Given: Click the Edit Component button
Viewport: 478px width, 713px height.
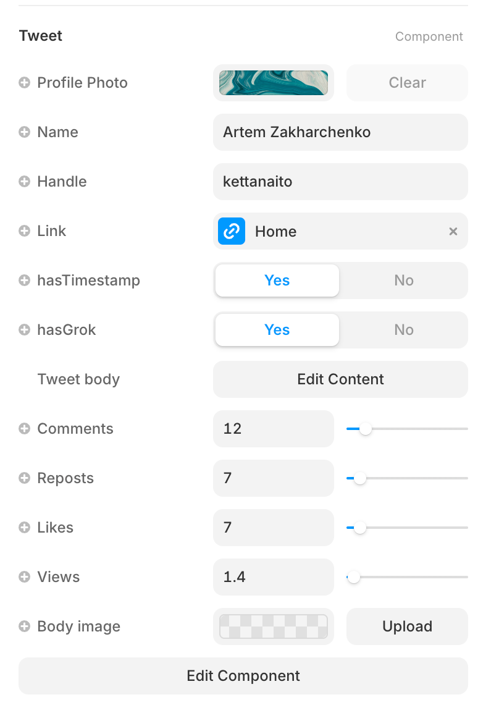Looking at the screenshot, I should tap(243, 675).
